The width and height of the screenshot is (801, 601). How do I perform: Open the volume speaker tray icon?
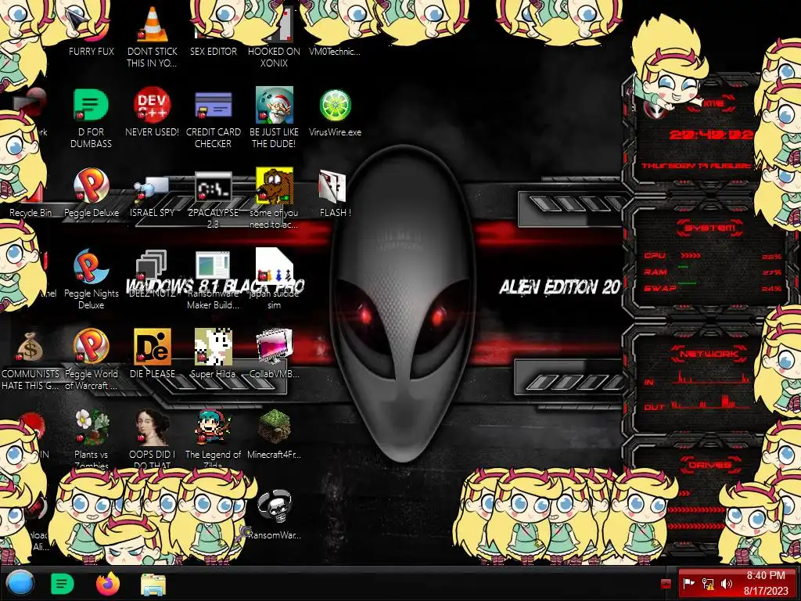point(727,584)
